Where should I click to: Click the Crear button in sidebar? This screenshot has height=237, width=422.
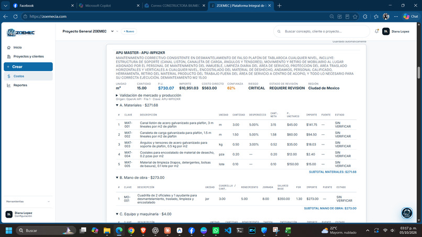(28, 67)
